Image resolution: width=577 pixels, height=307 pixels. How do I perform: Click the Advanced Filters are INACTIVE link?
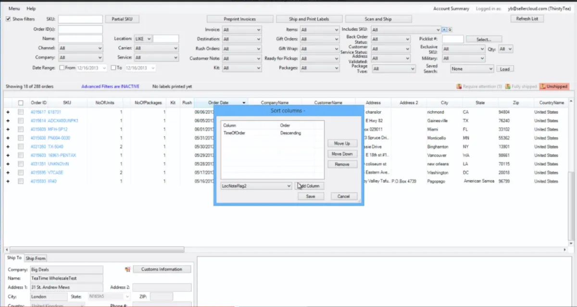point(110,86)
